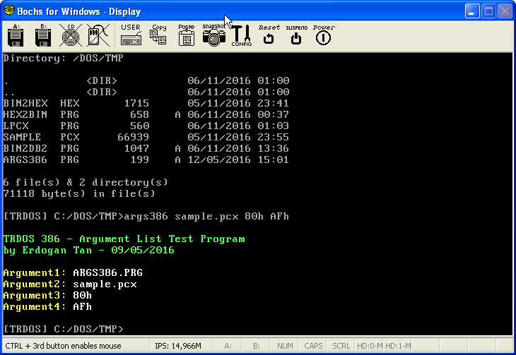
Task: Click 'CTRL + 3rd button enables mouse' text
Action: pos(63,346)
